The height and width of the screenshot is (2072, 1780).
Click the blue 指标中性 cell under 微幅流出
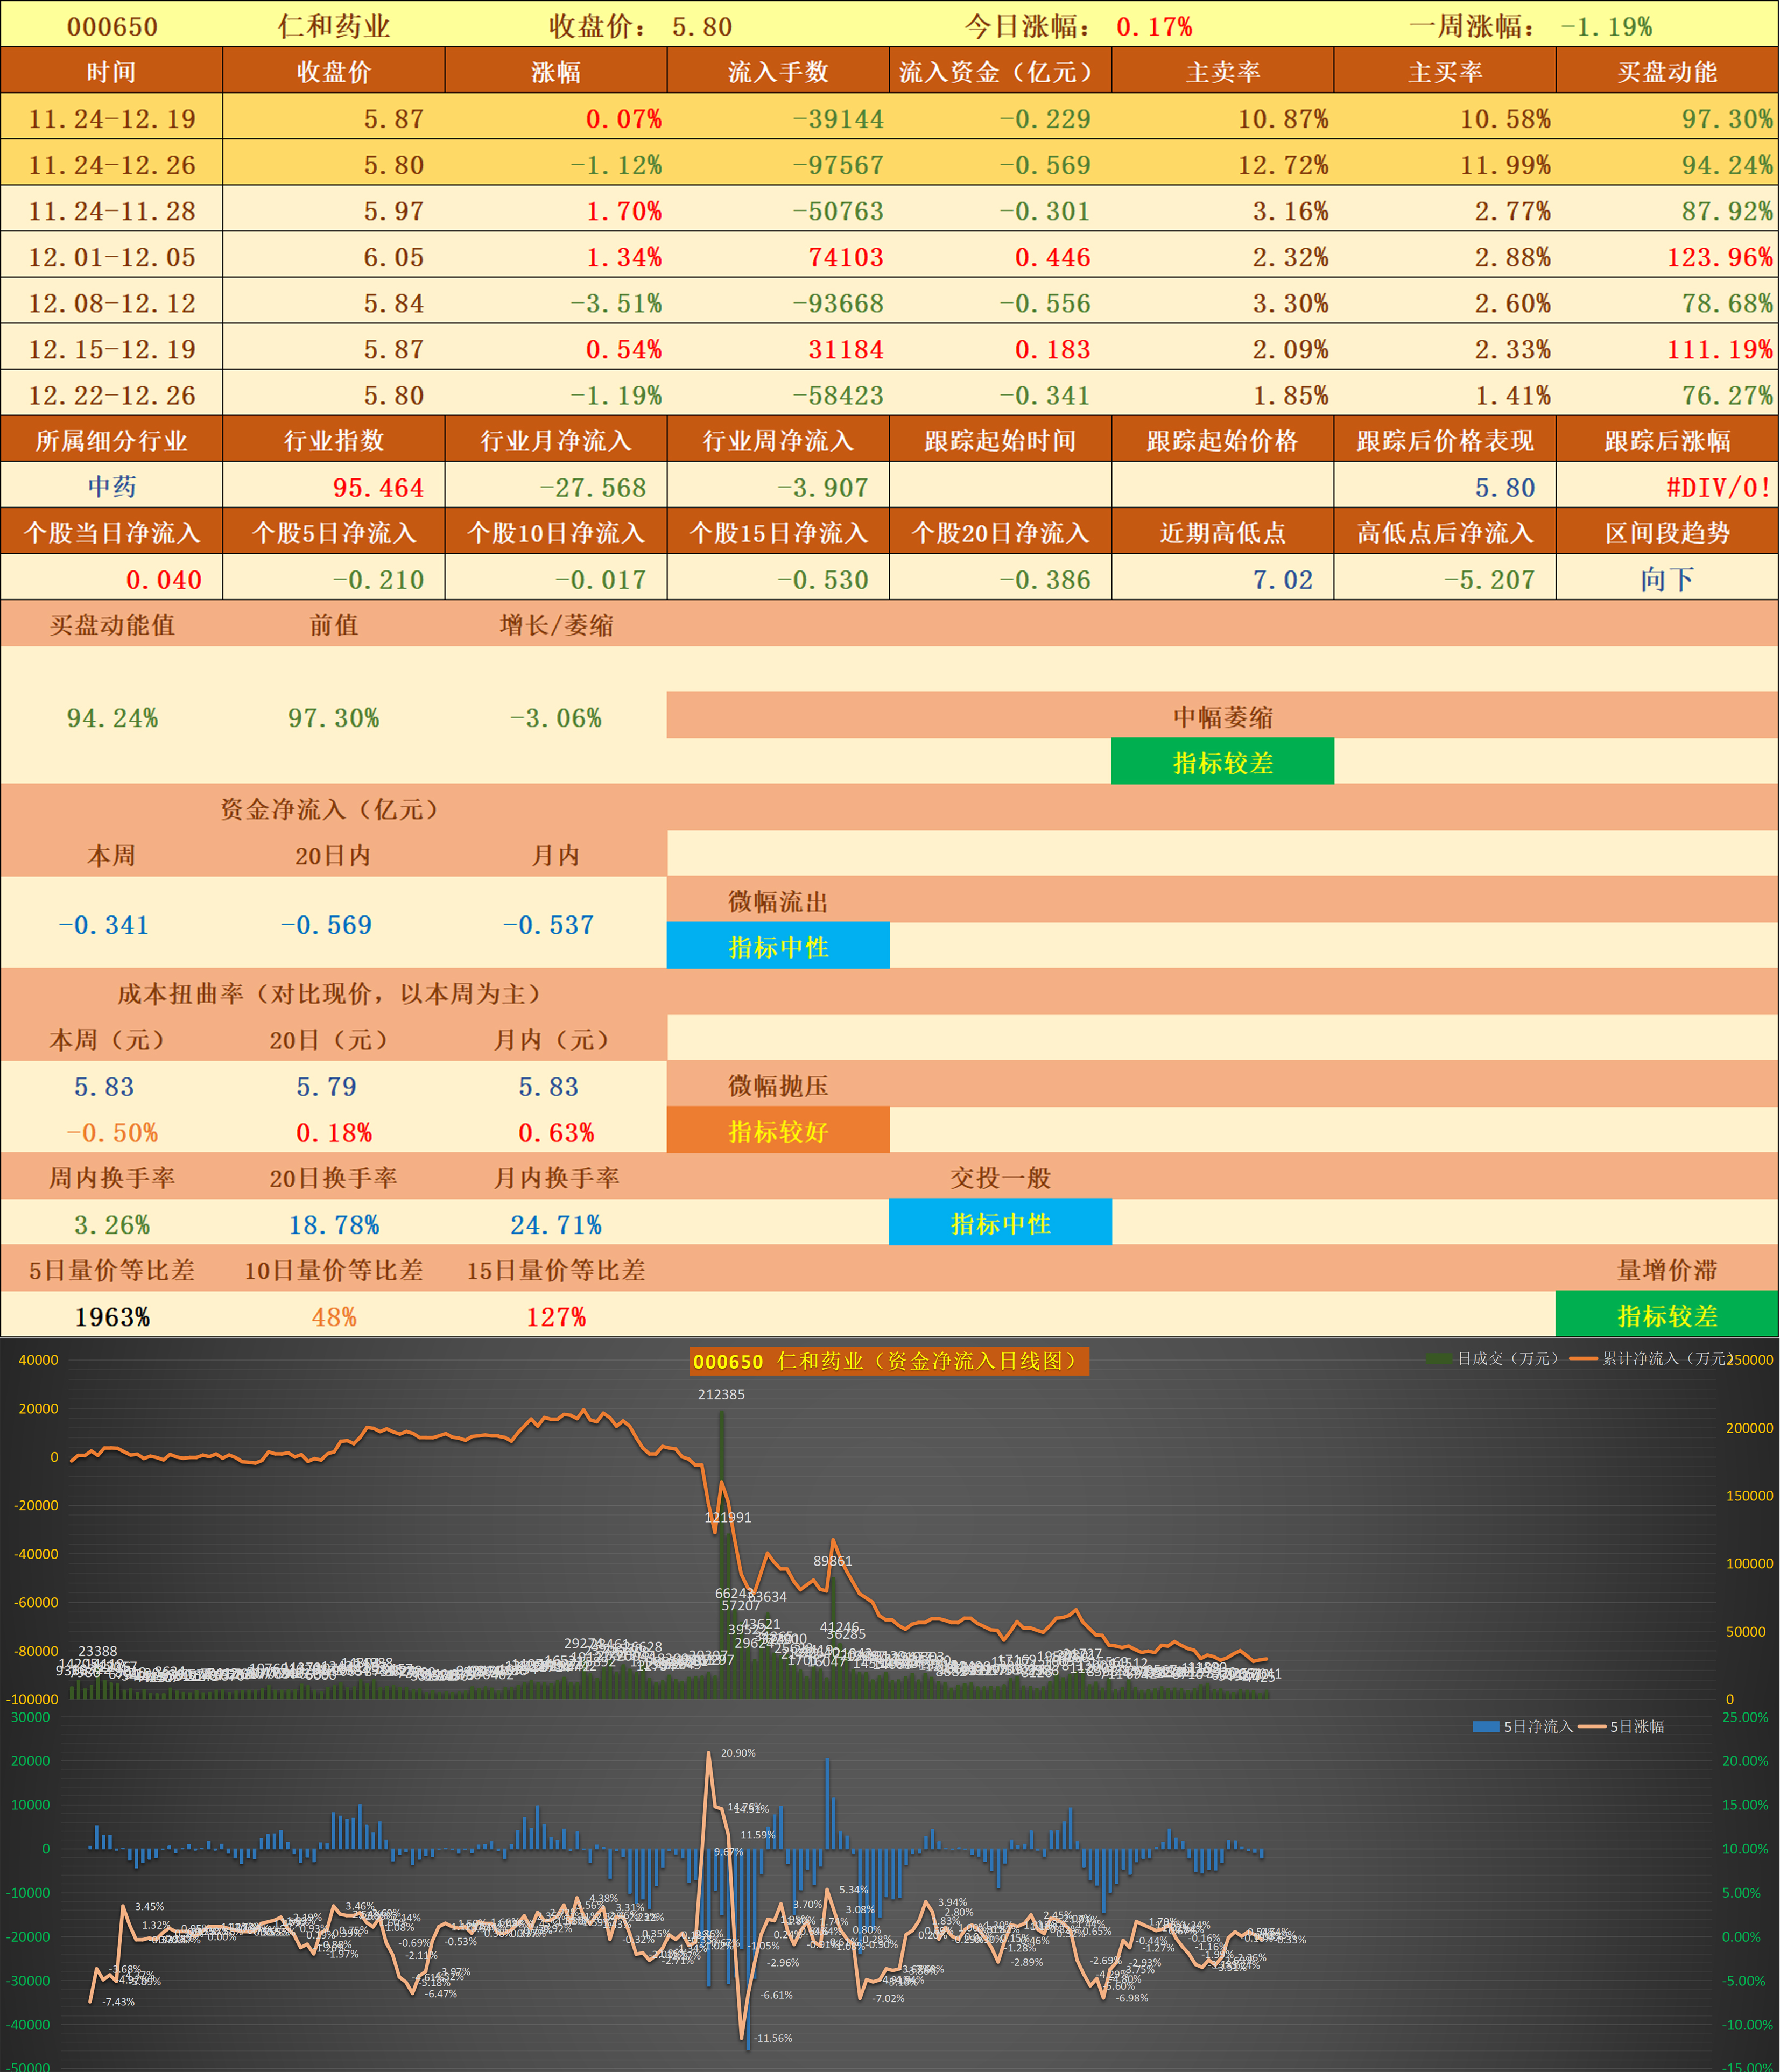(x=777, y=947)
